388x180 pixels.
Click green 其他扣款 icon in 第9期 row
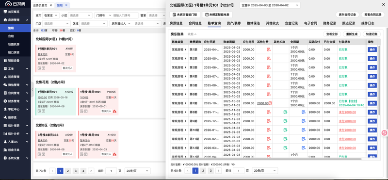tap(285, 121)
